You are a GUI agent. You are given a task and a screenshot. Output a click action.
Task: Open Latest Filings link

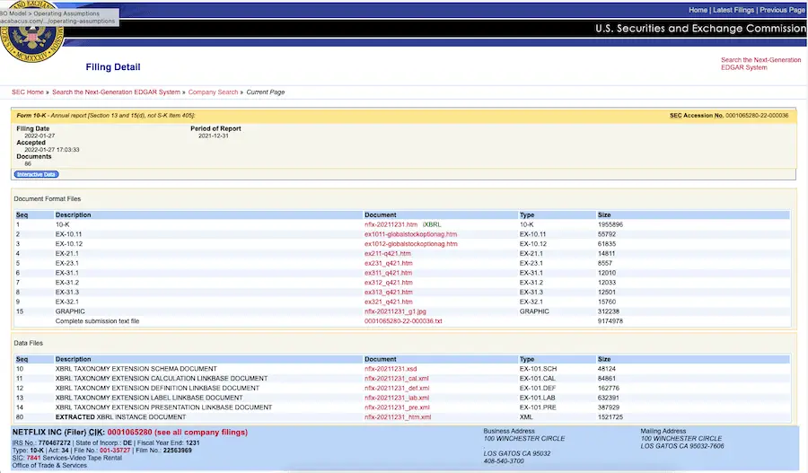733,10
